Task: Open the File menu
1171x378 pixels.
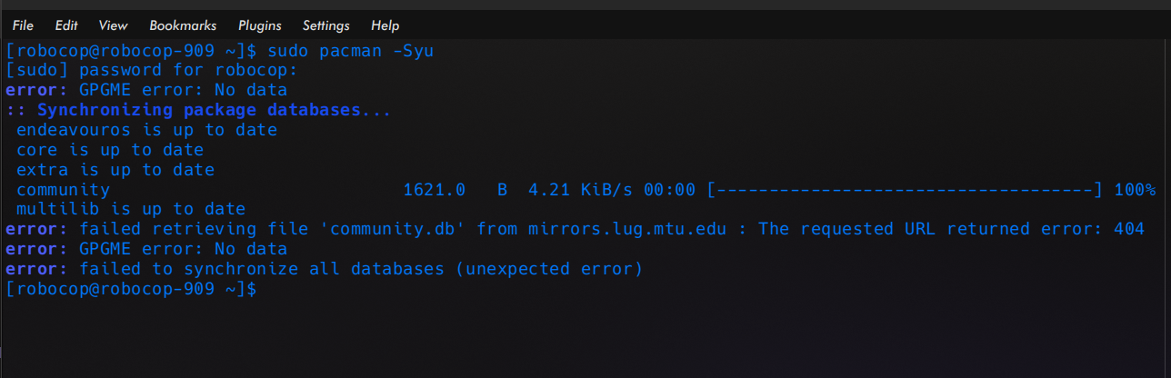Action: point(23,25)
